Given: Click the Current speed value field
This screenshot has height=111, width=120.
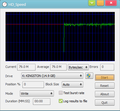Looking at the screenshot, I should pos(26,67).
